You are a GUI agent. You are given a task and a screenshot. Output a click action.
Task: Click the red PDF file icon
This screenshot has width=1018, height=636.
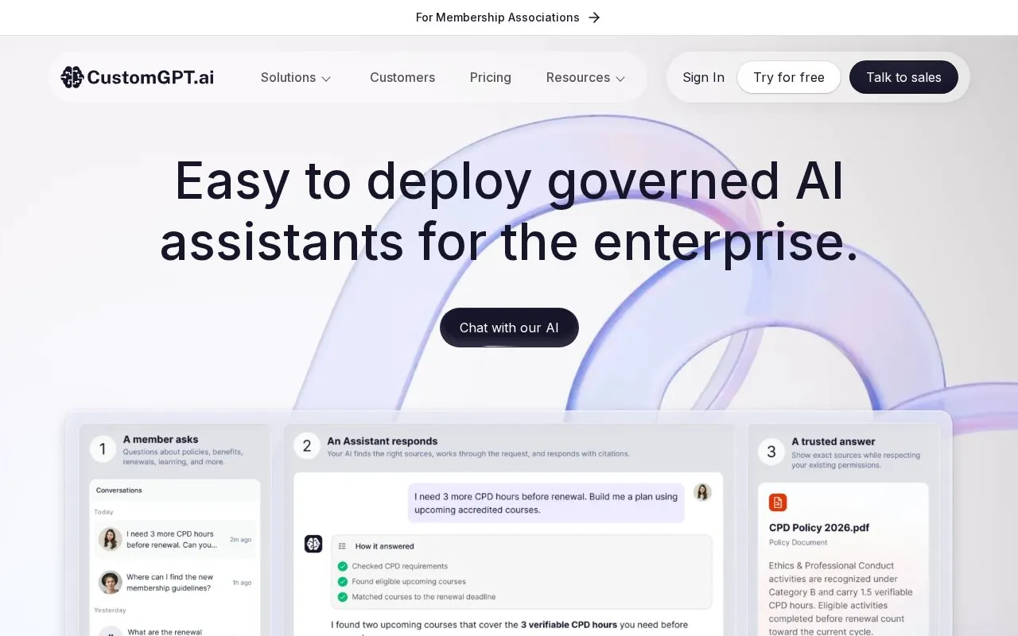coord(778,502)
